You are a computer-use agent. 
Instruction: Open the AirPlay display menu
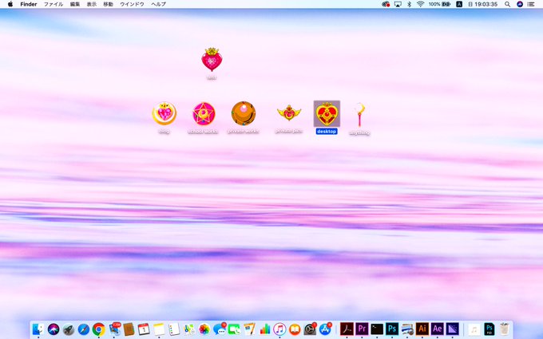click(x=398, y=4)
